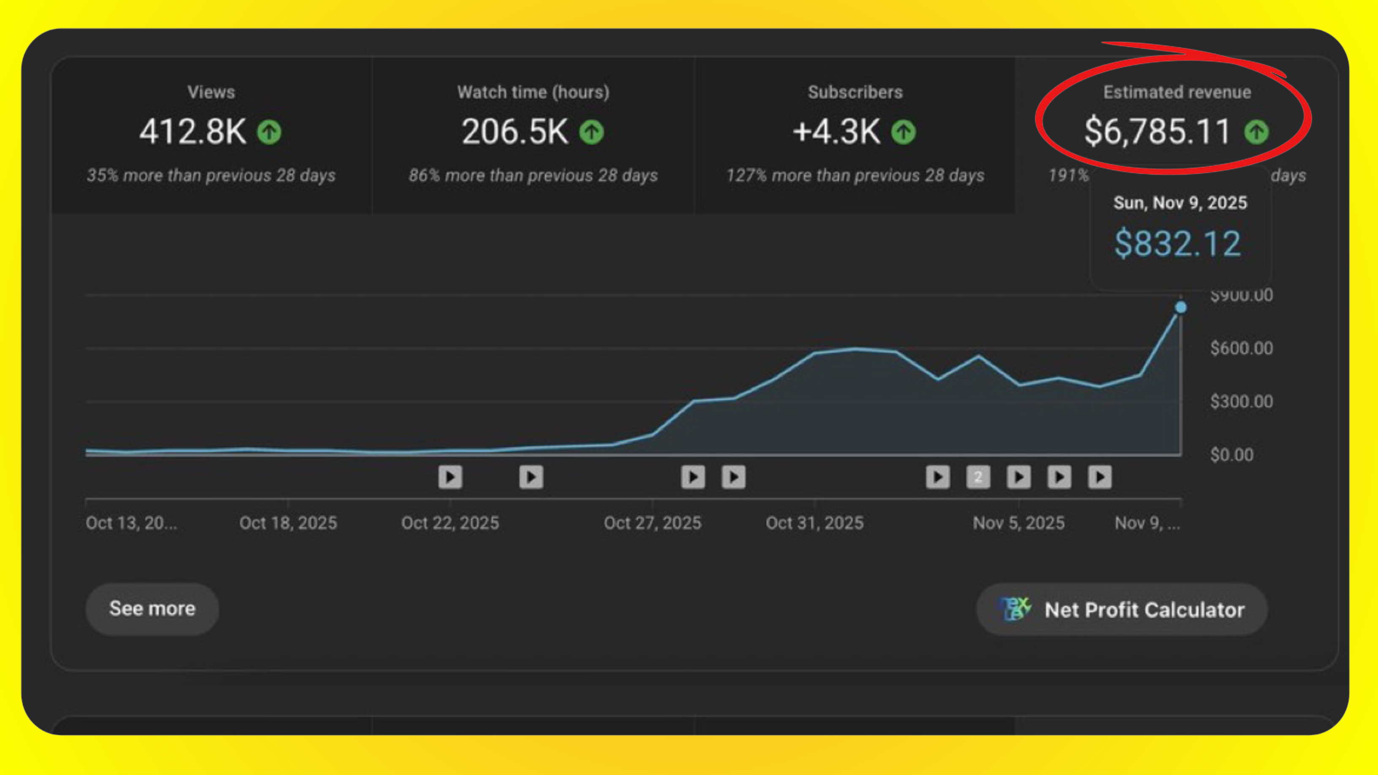Click the green arrow next to +4.3K subscribers
The width and height of the screenshot is (1378, 775).
pyautogui.click(x=903, y=132)
